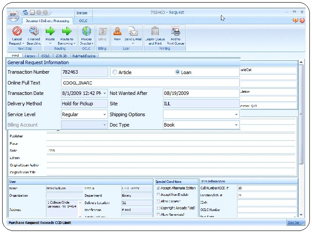Select the Loan radio button
The width and height of the screenshot is (312, 234).
click(x=178, y=72)
